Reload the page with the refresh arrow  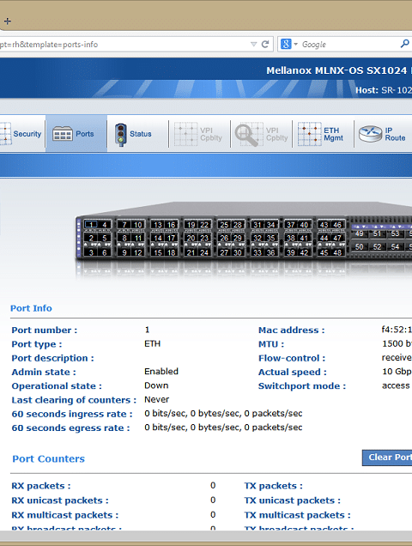[x=265, y=45]
